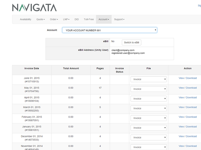View the January 01, 2015 invoice

[181, 127]
